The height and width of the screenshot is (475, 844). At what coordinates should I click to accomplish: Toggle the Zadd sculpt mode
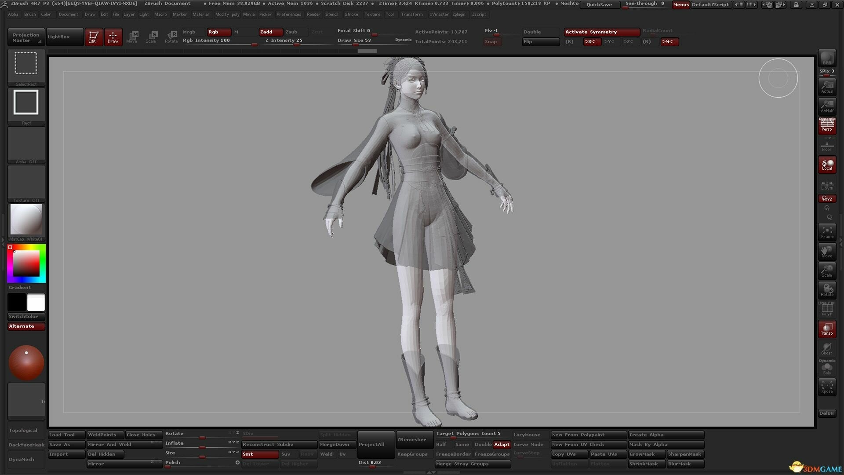(271, 32)
